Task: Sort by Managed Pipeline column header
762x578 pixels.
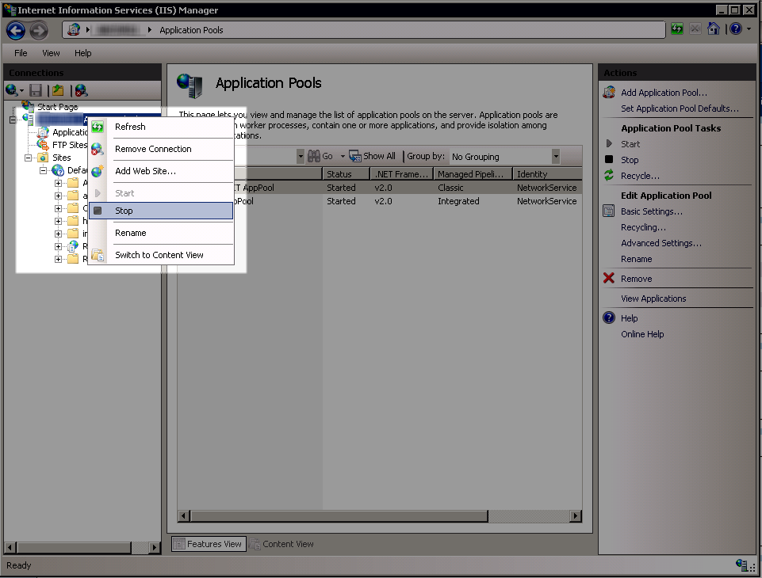Action: click(473, 173)
